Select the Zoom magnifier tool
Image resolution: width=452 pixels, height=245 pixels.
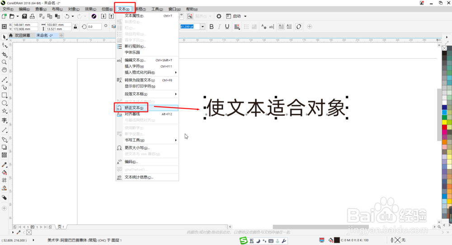click(x=4, y=62)
